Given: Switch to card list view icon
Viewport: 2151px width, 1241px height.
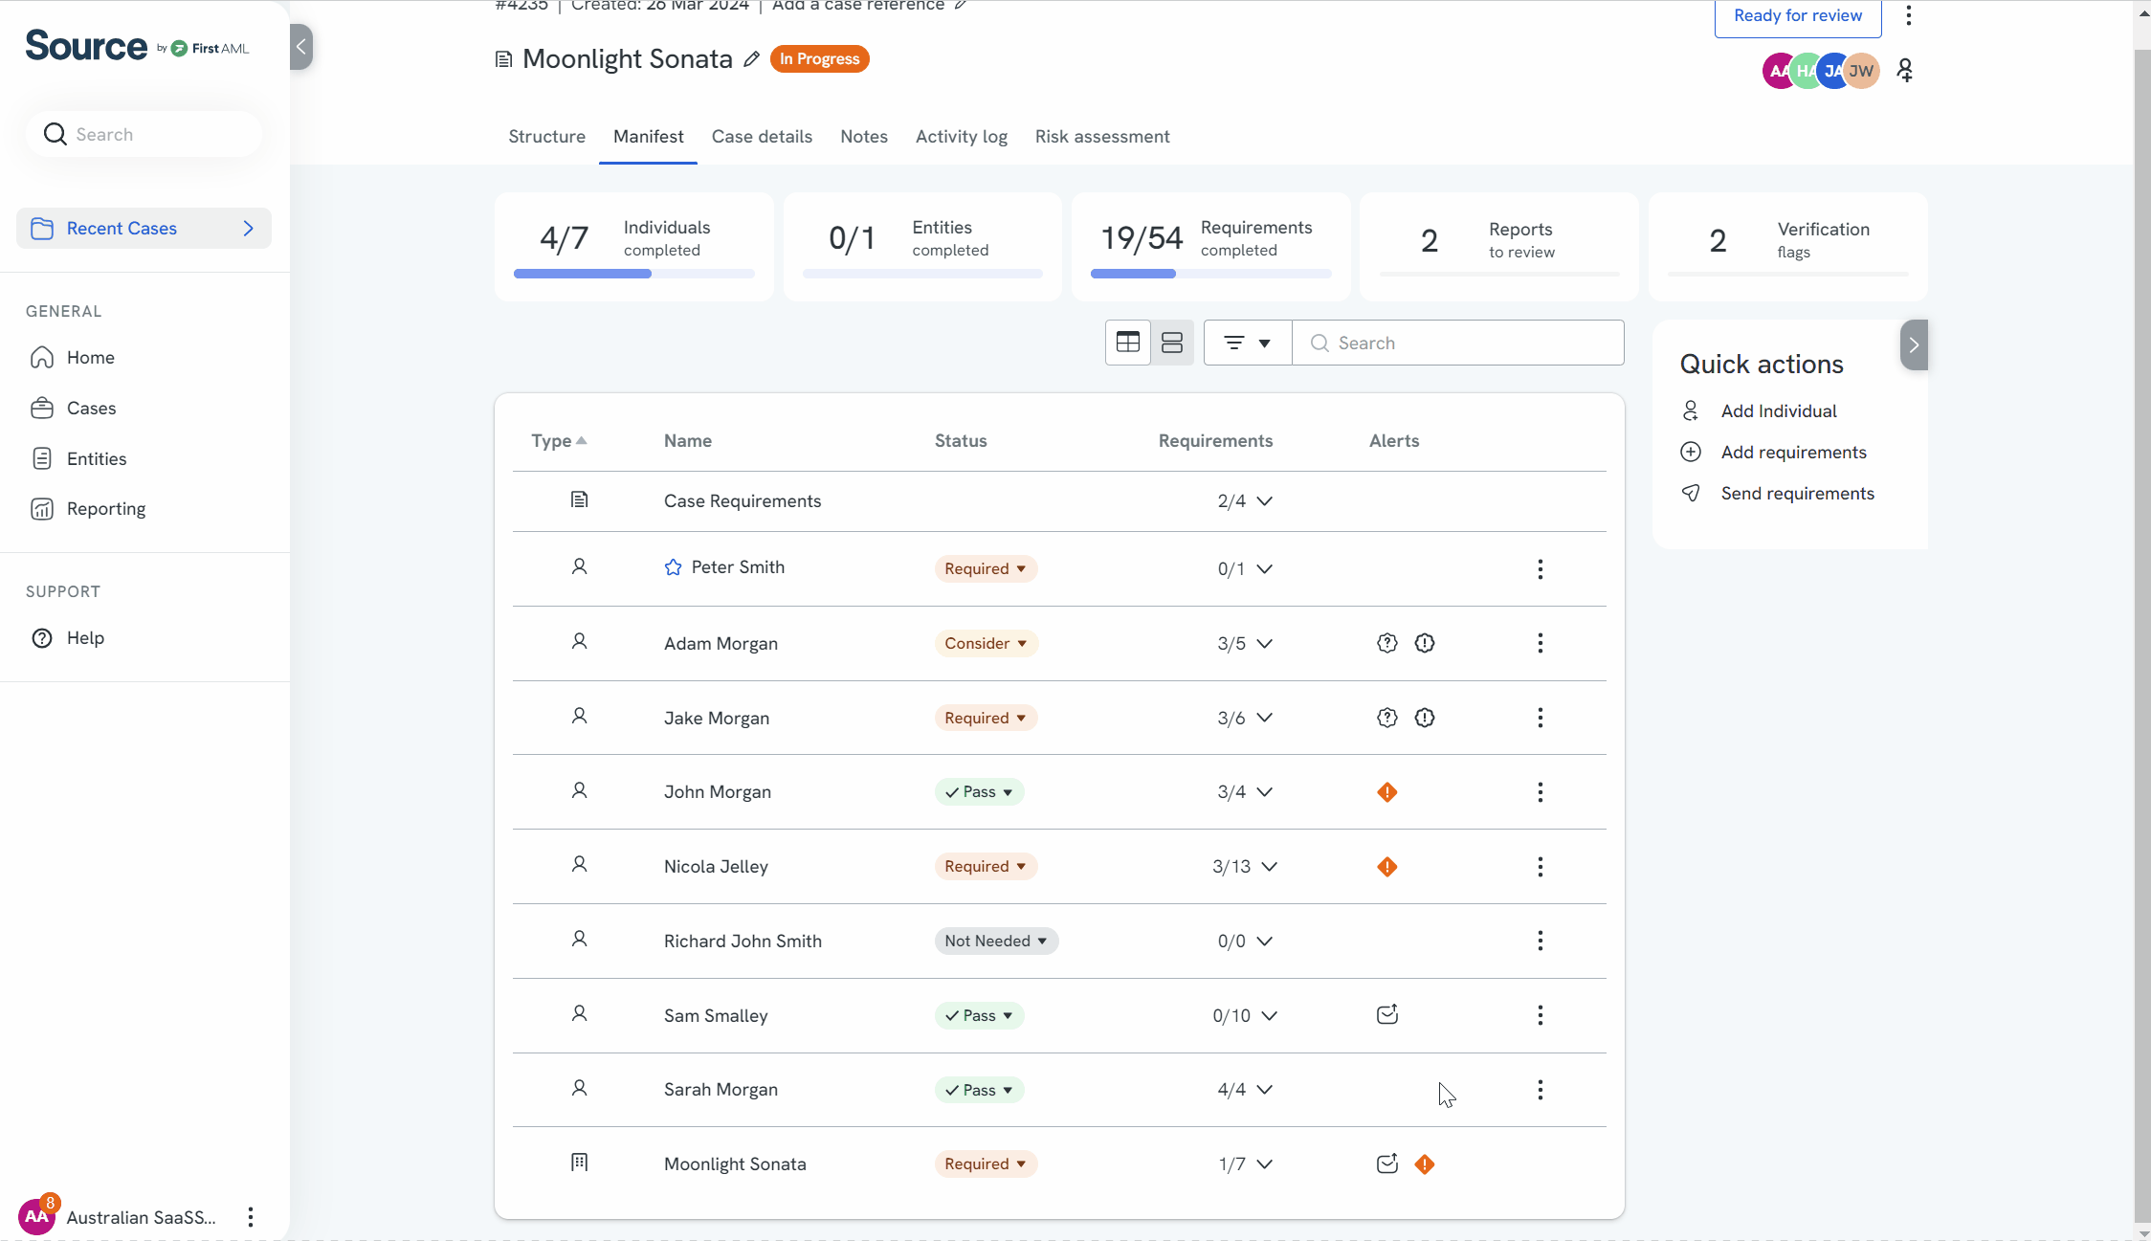Looking at the screenshot, I should tap(1172, 343).
